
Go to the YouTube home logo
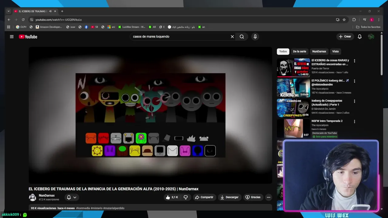(x=28, y=37)
